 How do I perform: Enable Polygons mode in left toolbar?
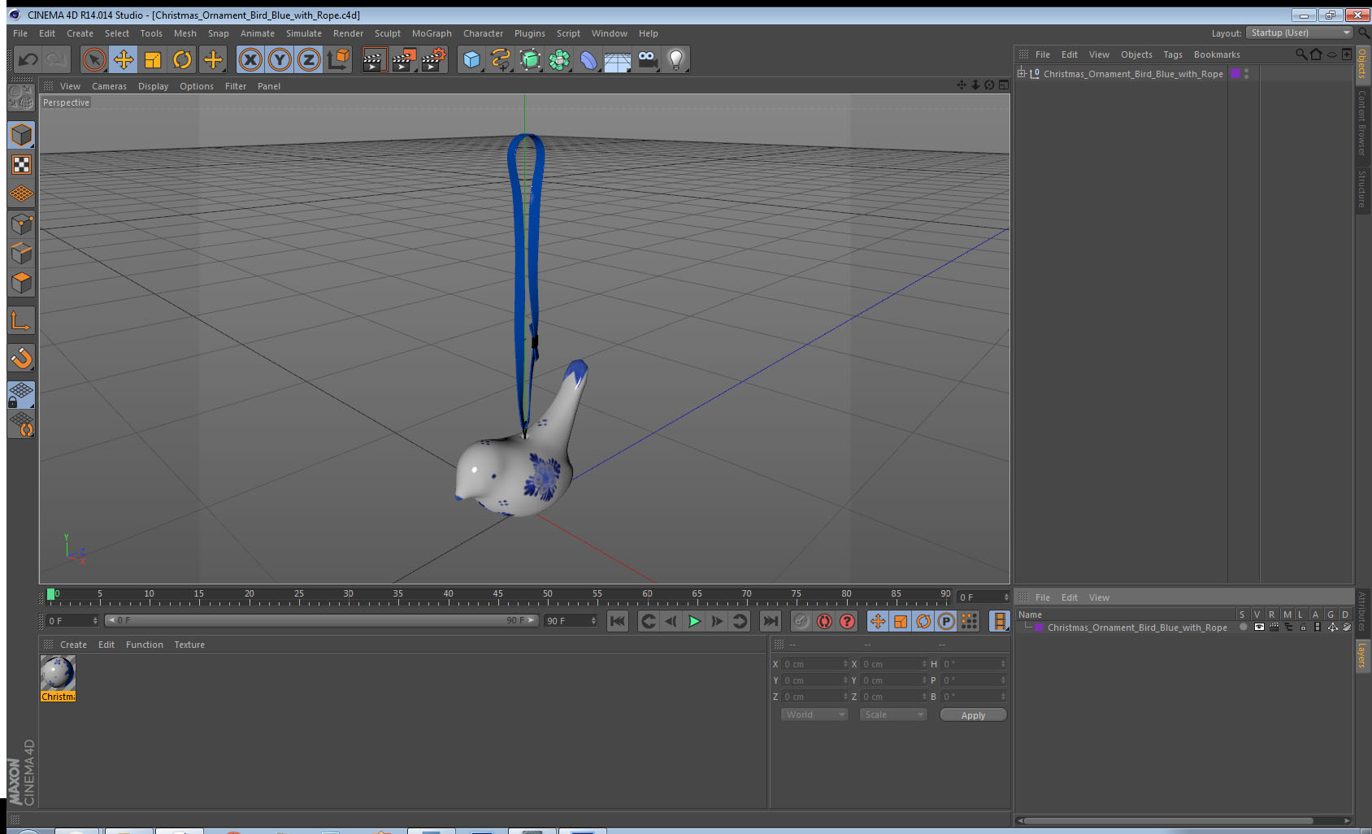pyautogui.click(x=21, y=283)
